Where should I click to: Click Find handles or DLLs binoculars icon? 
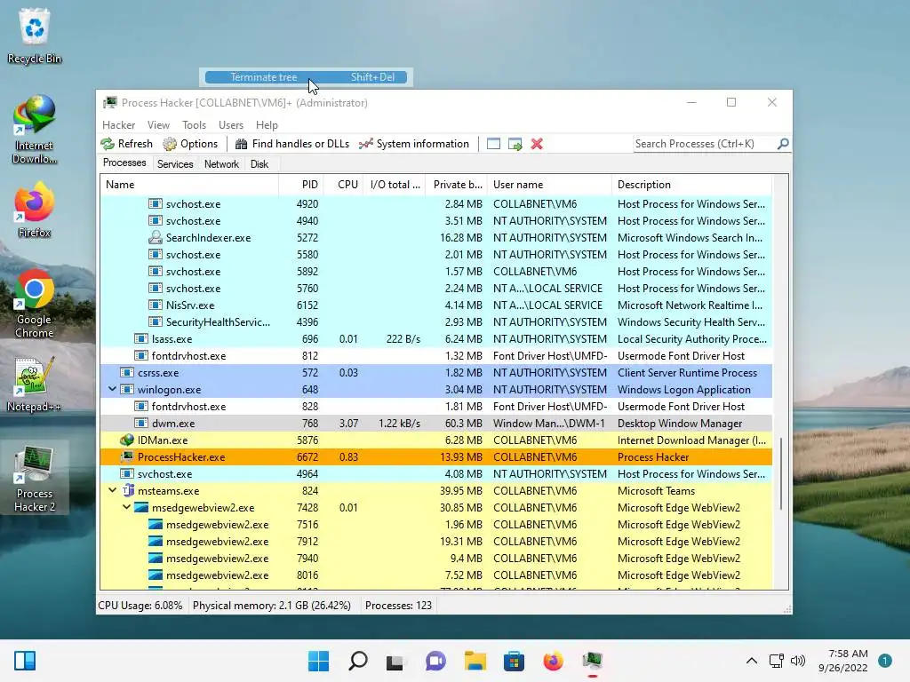pos(242,144)
